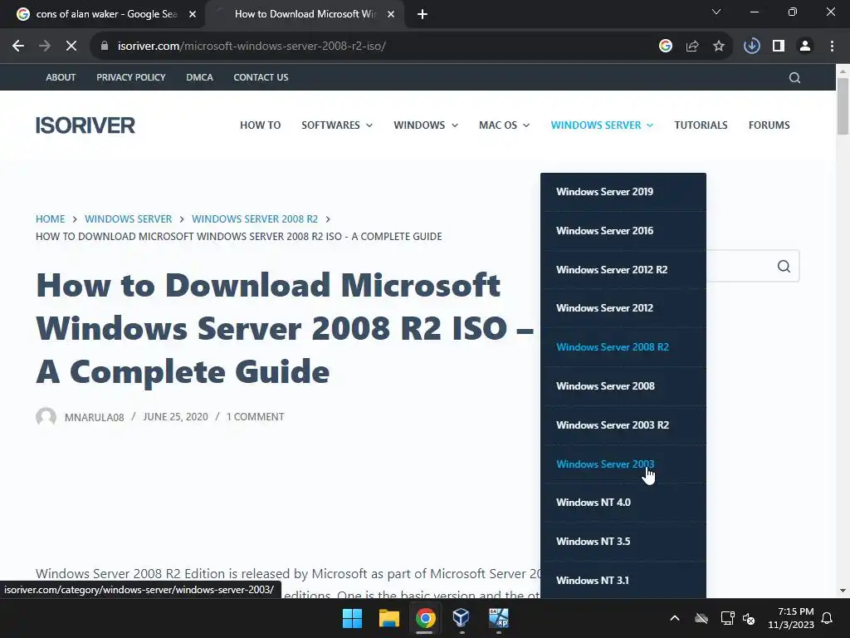Click the sidebar search box magnifier icon
The image size is (850, 638).
pos(784,267)
